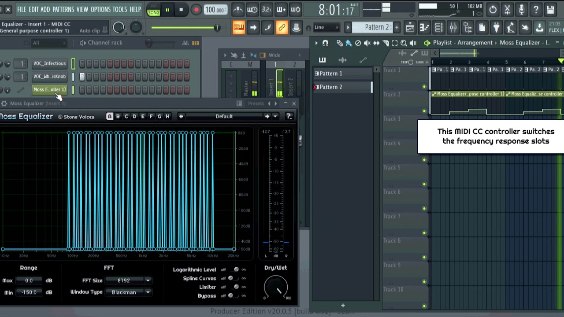This screenshot has width=564, height=317.
Task: Open the FILE menu
Action: [22, 9]
